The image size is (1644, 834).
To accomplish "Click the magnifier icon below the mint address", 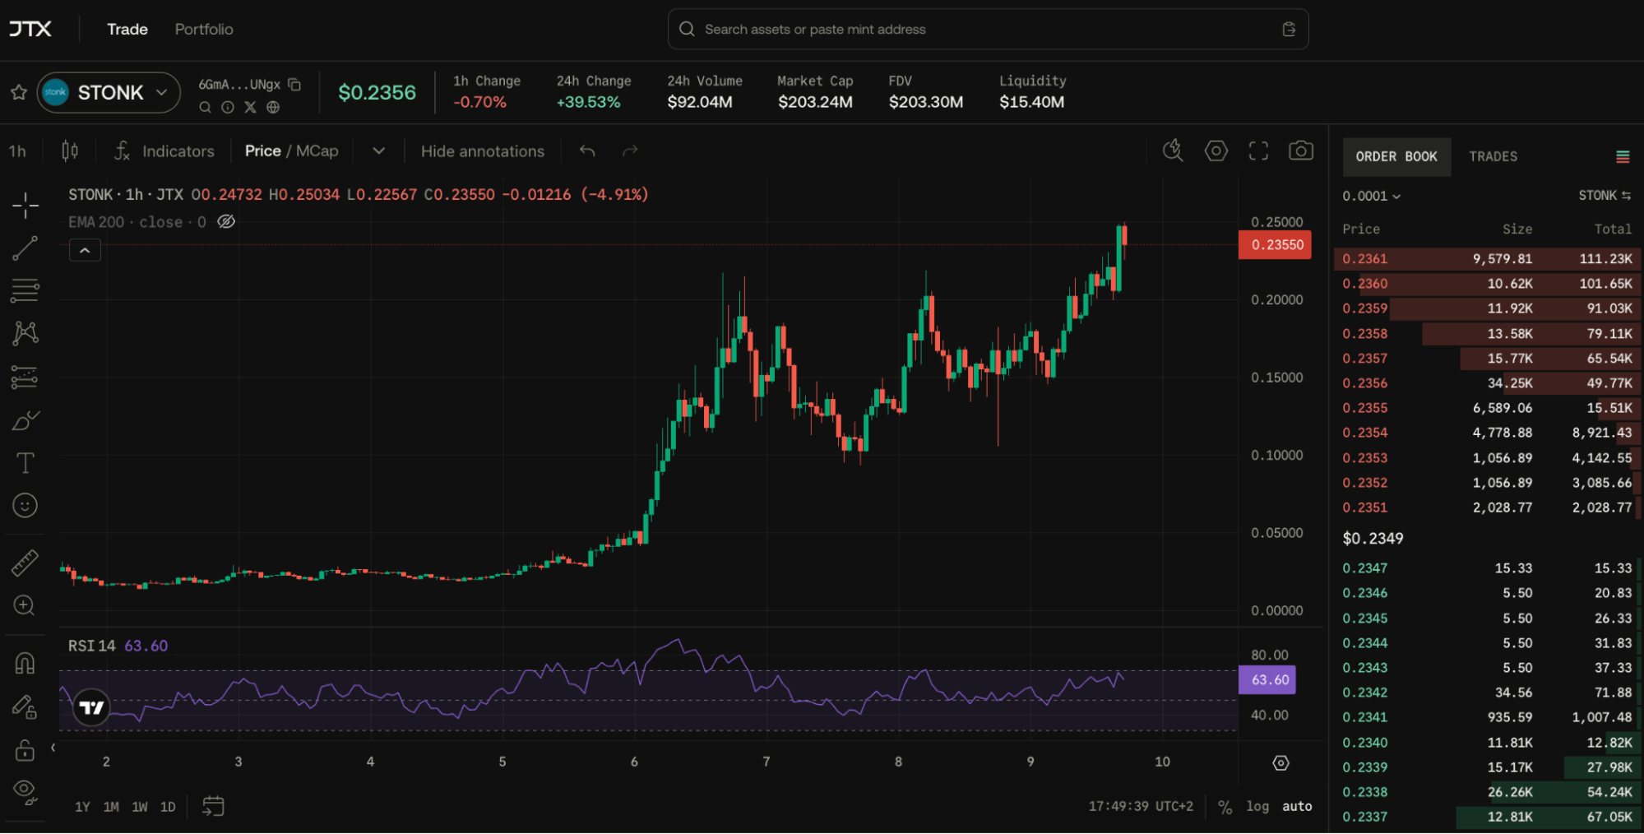I will (205, 107).
